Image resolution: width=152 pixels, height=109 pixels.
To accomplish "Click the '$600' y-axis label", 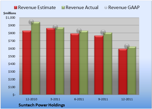I will click(12, 49).
